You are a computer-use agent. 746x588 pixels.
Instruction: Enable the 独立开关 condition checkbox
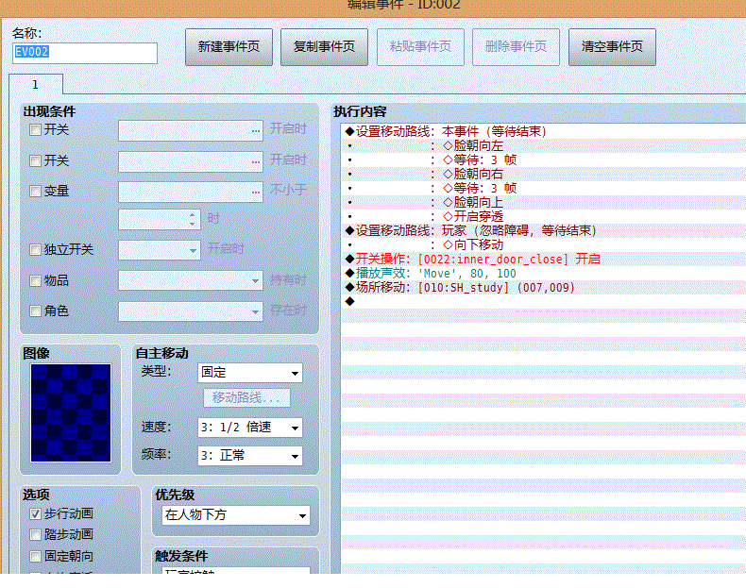pyautogui.click(x=35, y=249)
